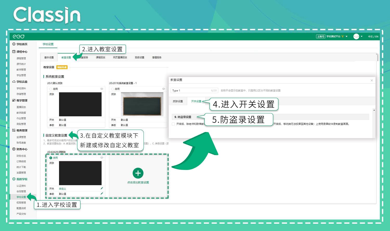Viewport: 390px width, 231px height.
Task: Open 开关设置 tab in dialog
Action: coord(196,101)
